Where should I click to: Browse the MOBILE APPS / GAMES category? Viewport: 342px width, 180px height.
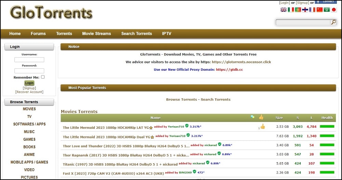pyautogui.click(x=29, y=162)
